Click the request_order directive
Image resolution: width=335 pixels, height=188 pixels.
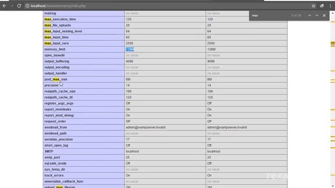click(55, 121)
